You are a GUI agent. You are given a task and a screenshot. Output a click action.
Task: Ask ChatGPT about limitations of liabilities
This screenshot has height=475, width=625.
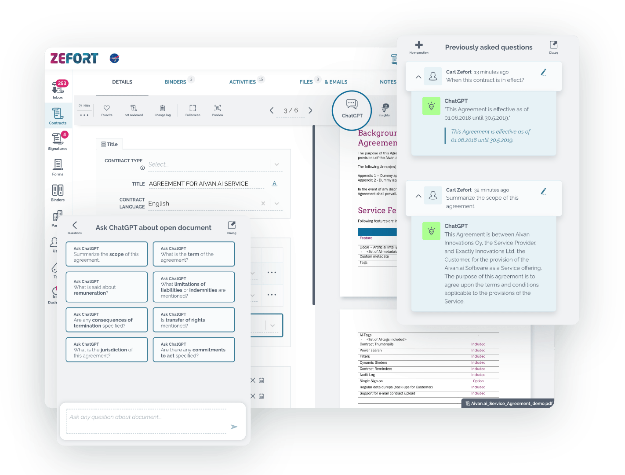194,287
